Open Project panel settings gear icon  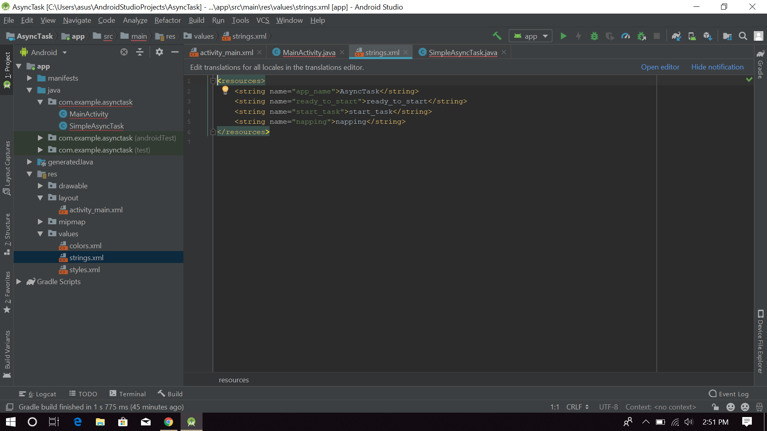pos(159,52)
